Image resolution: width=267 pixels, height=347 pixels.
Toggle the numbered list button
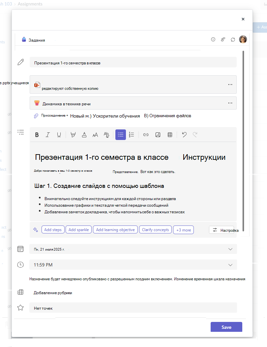point(132,135)
